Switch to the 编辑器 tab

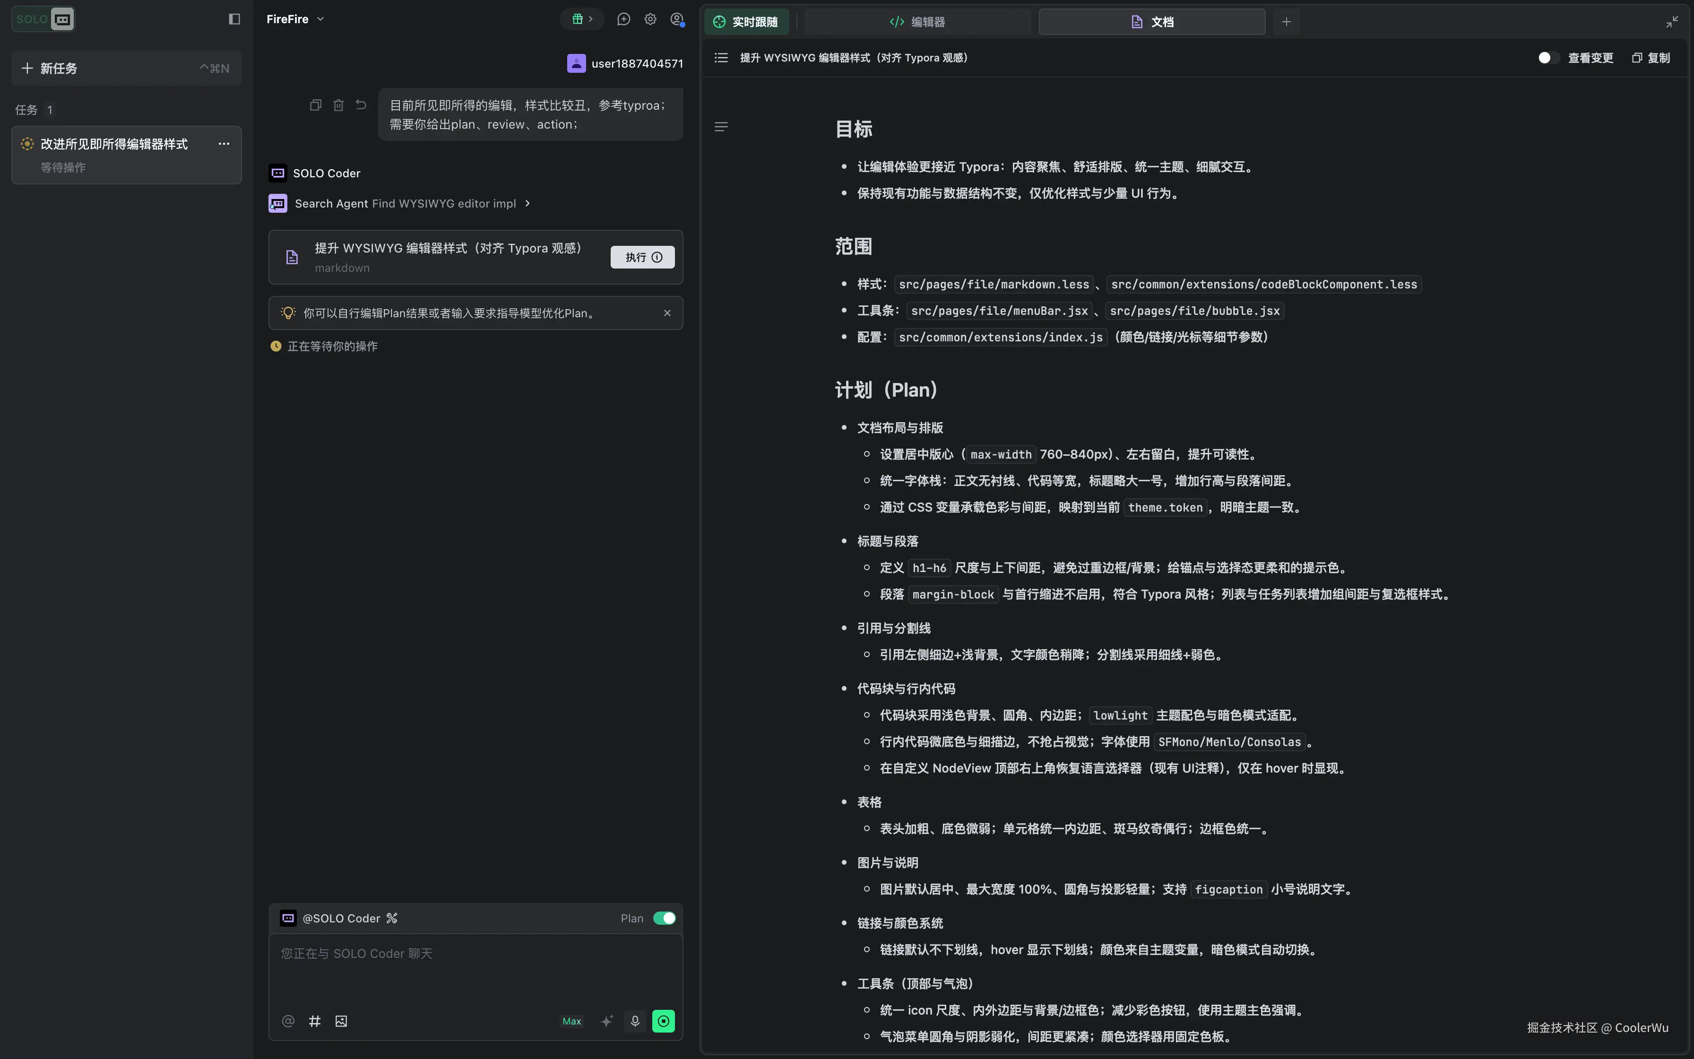click(x=917, y=22)
